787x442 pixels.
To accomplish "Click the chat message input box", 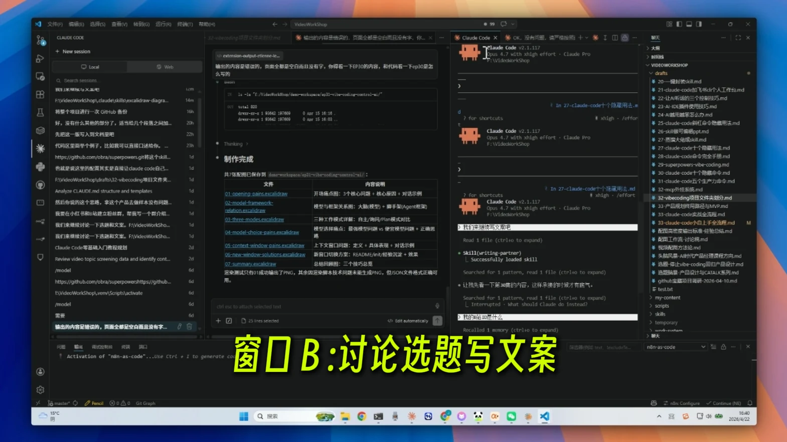I will click(324, 306).
